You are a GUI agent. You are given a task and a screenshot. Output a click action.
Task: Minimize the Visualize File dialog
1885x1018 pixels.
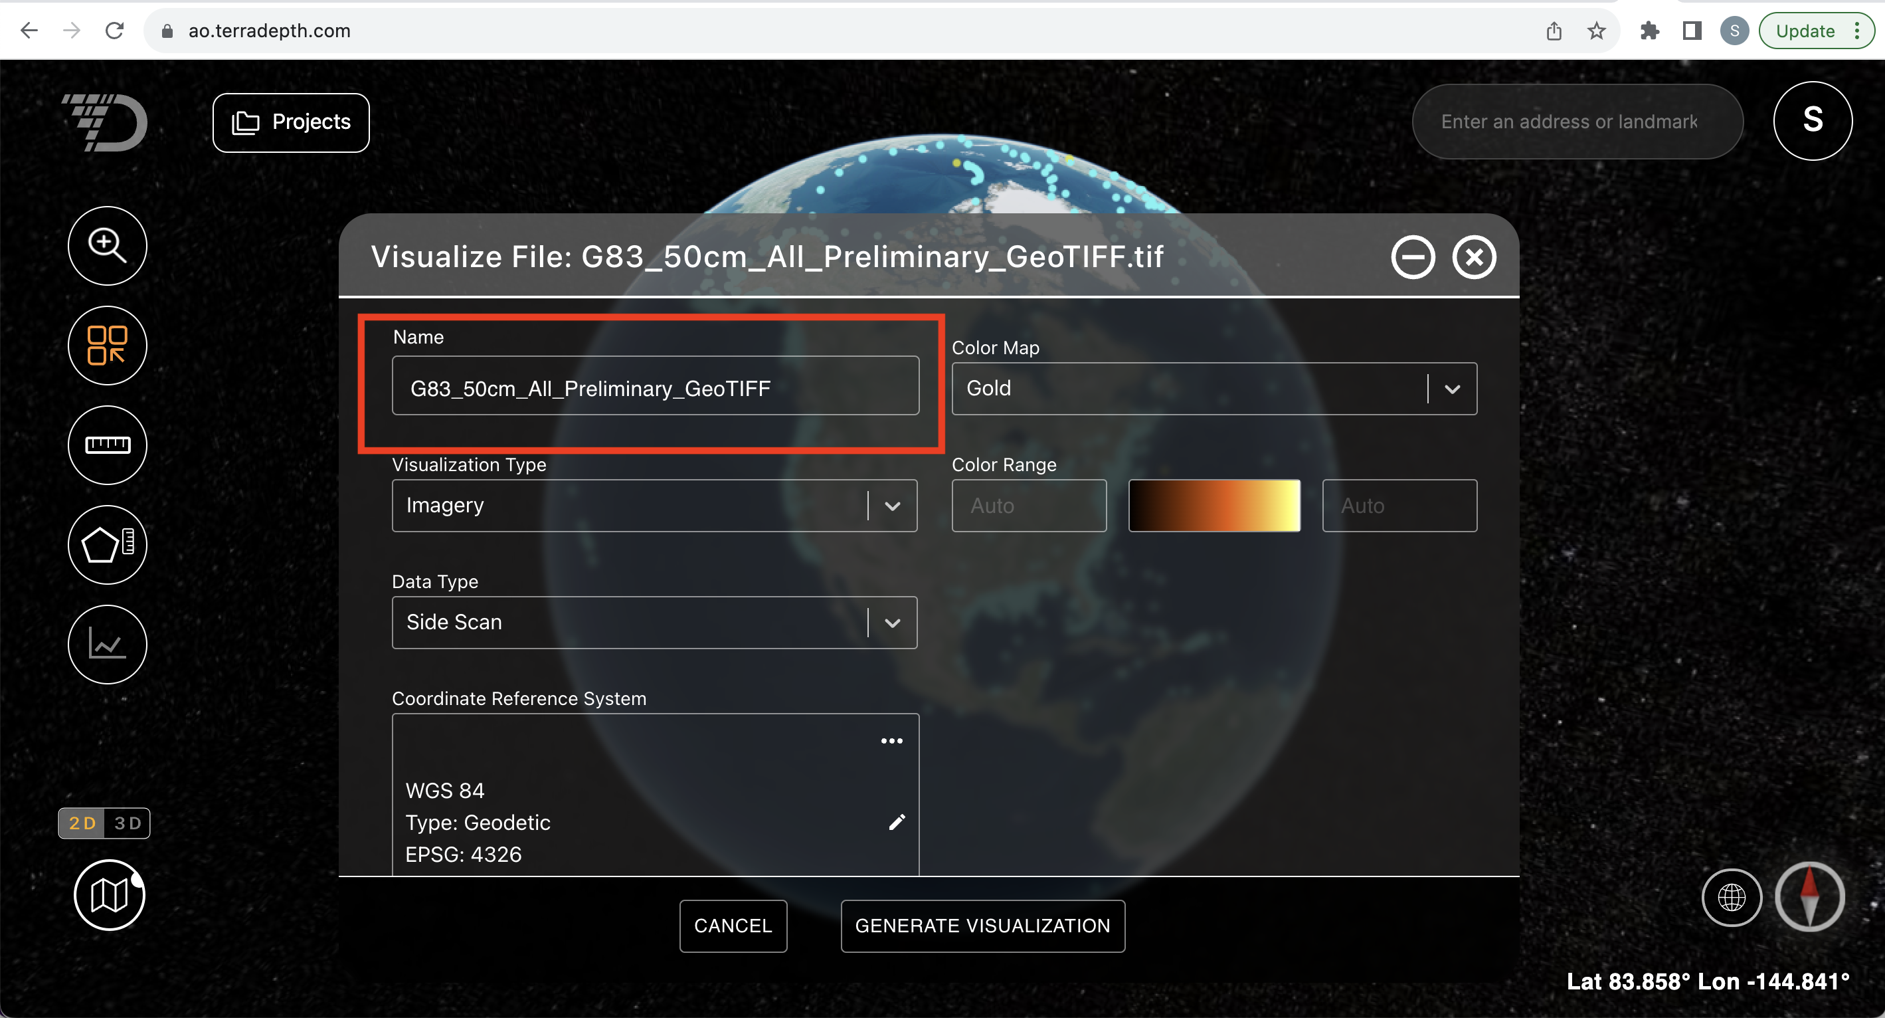click(x=1413, y=257)
